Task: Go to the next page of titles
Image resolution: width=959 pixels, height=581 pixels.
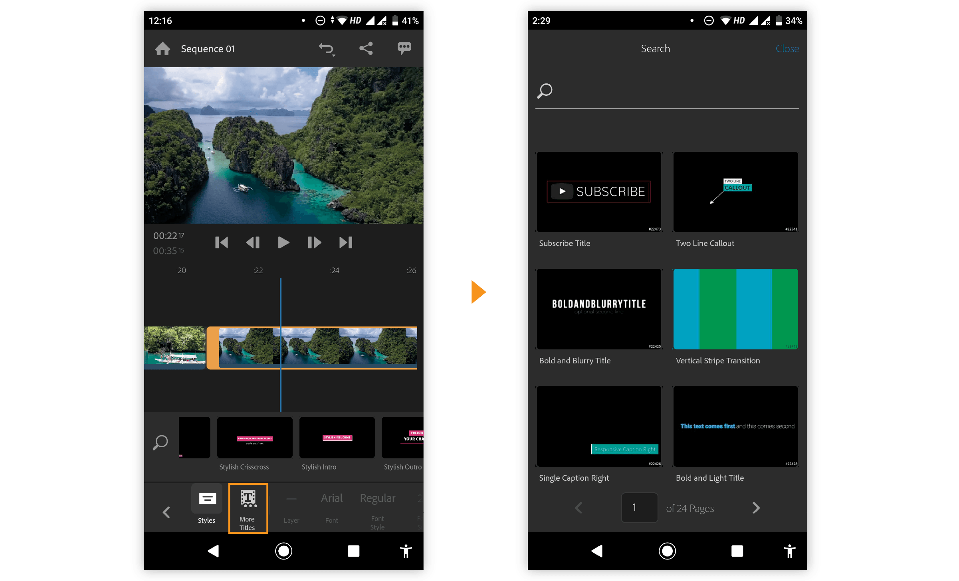Action: [x=756, y=508]
